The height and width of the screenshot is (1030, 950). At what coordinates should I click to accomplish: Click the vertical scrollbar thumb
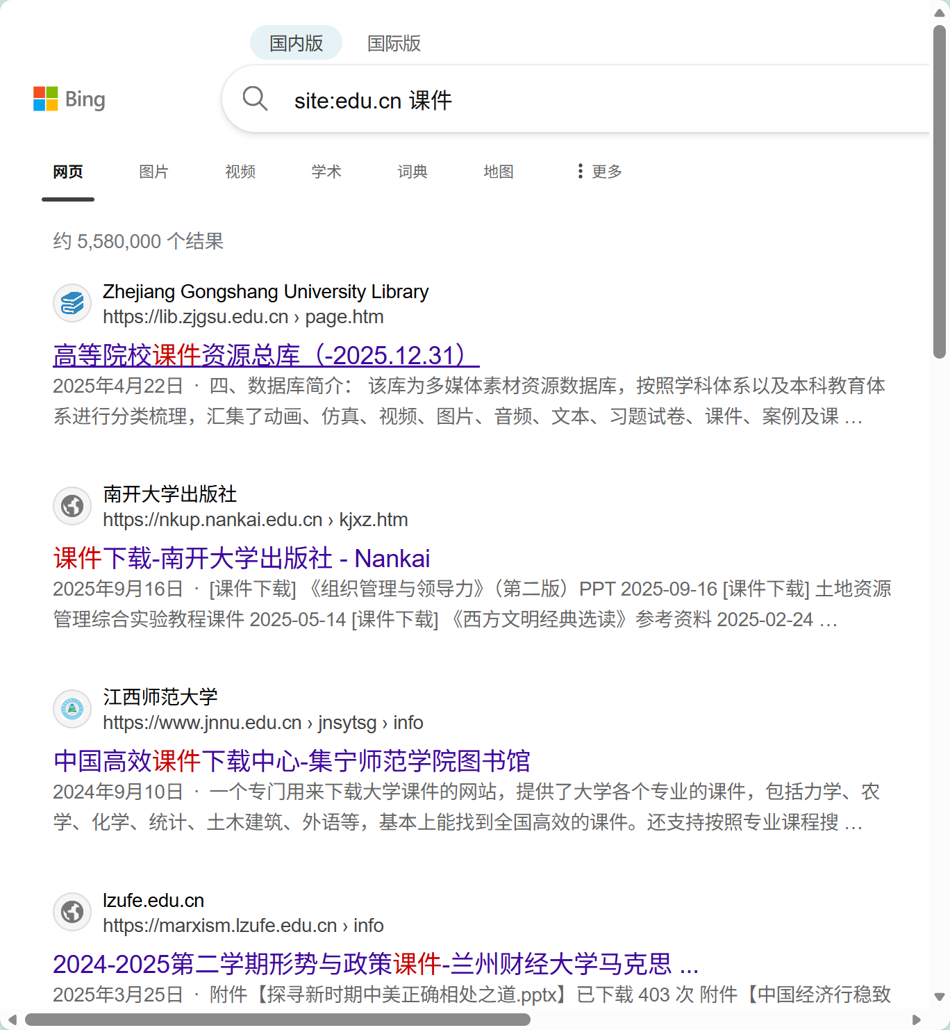[940, 192]
